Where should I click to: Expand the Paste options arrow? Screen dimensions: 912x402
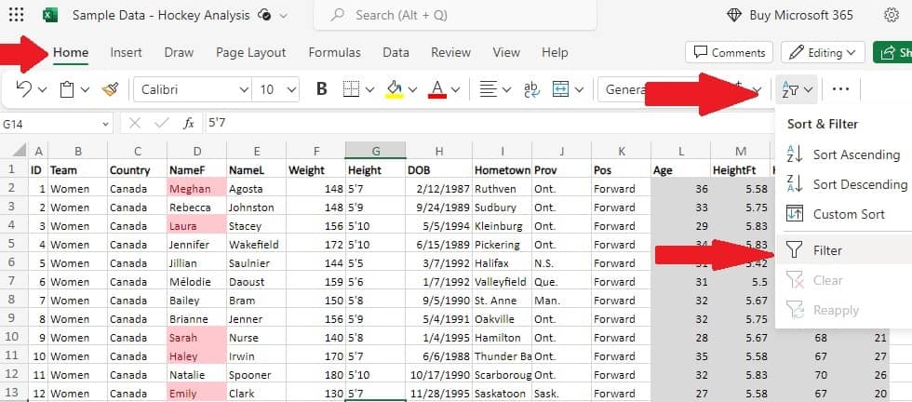(85, 89)
